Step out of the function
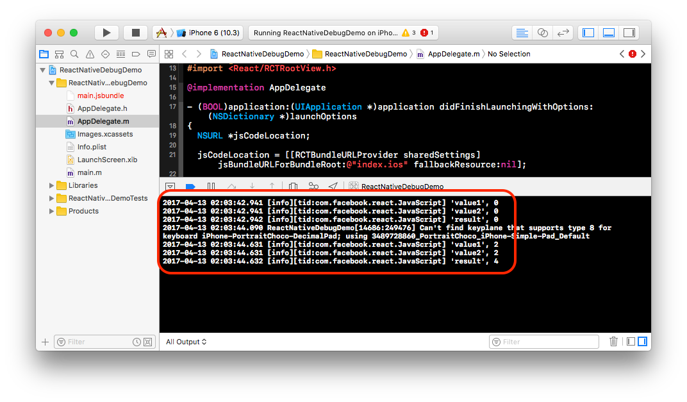The width and height of the screenshot is (687, 402). (272, 187)
